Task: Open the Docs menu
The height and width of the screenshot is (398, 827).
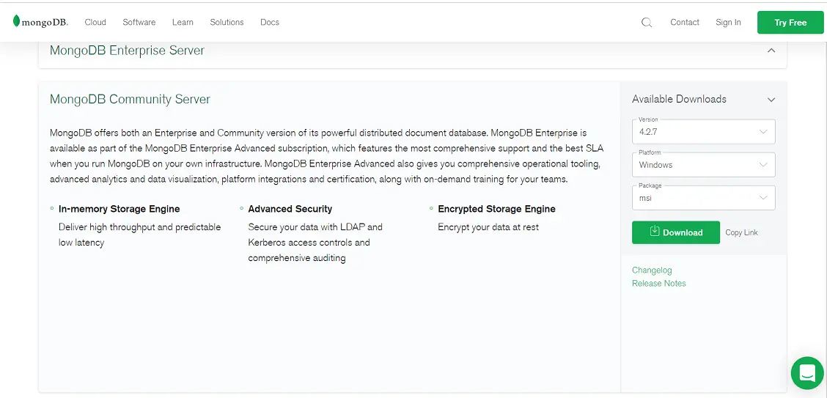Action: coord(270,22)
